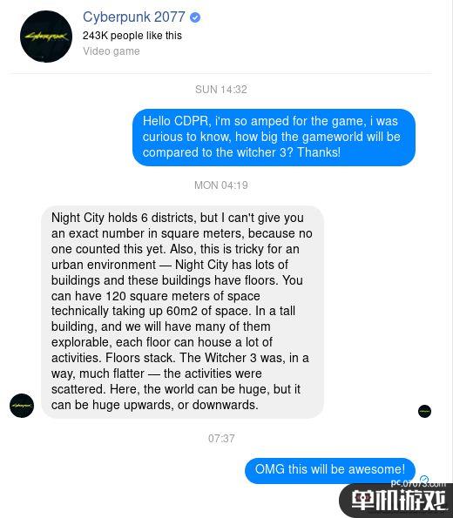
Task: Select the 'Hello CDPR' blue message bubble
Action: (x=274, y=137)
